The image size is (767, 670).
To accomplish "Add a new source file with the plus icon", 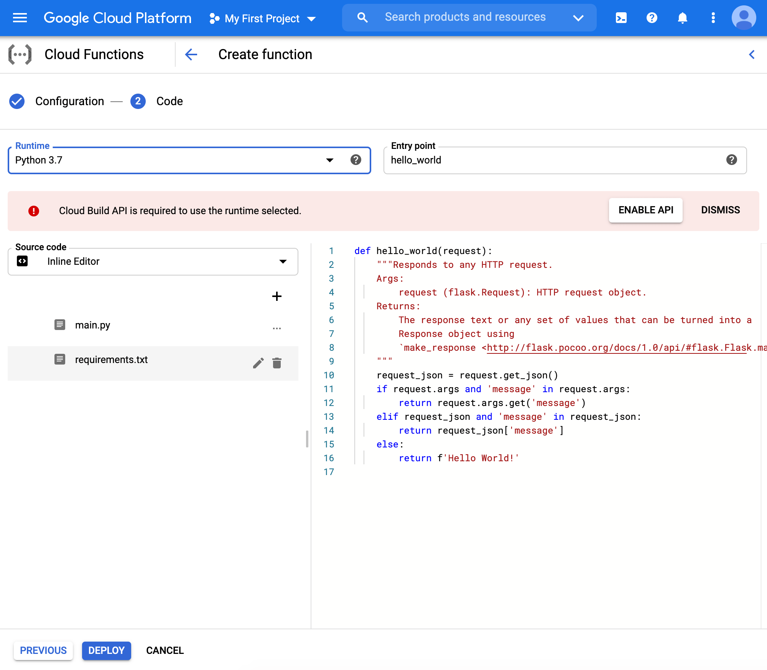I will (277, 296).
